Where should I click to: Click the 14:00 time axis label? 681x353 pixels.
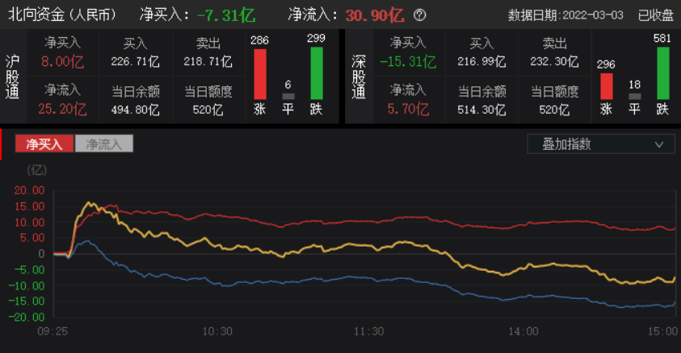[x=523, y=331]
